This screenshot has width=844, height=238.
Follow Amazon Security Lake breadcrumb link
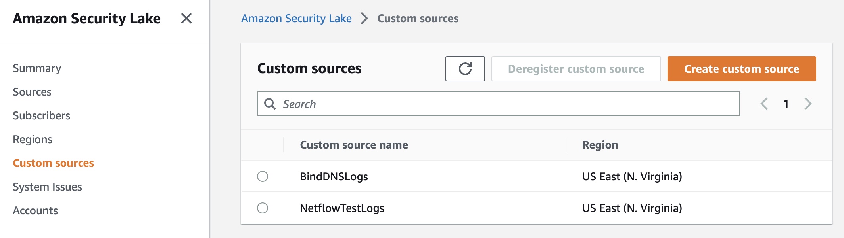coord(296,19)
